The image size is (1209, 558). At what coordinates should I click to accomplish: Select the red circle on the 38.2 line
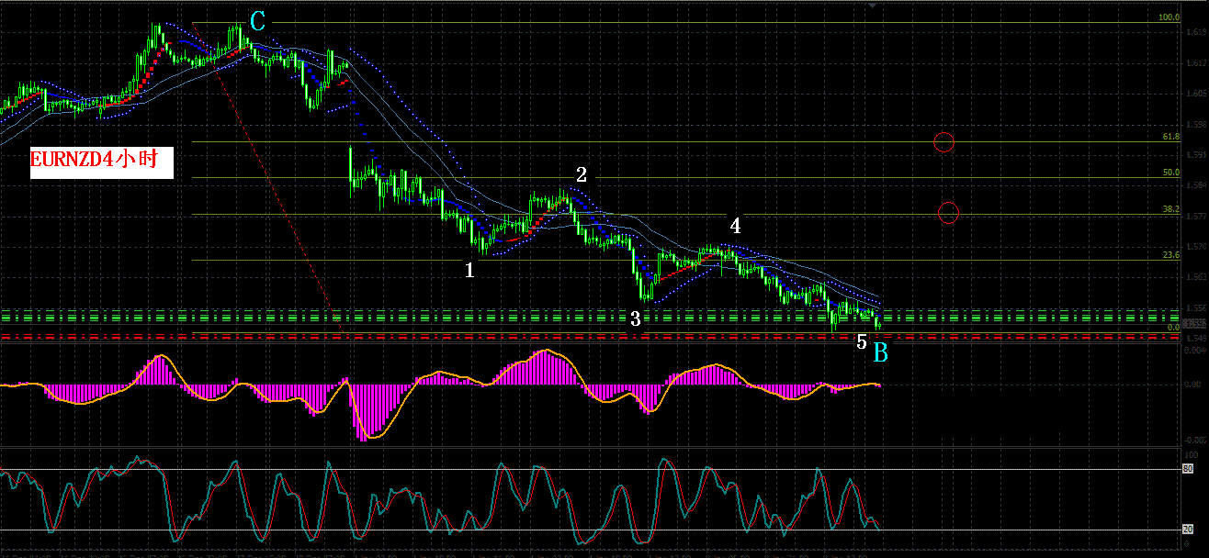[x=949, y=213]
